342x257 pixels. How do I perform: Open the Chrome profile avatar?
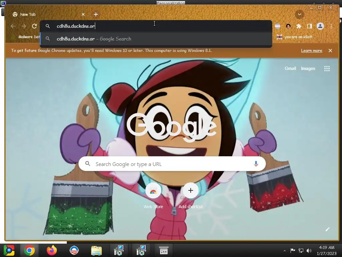pos(320,26)
